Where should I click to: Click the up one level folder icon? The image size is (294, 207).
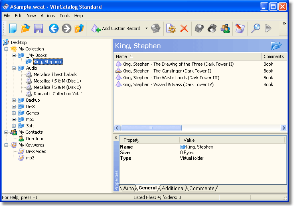pos(79,28)
